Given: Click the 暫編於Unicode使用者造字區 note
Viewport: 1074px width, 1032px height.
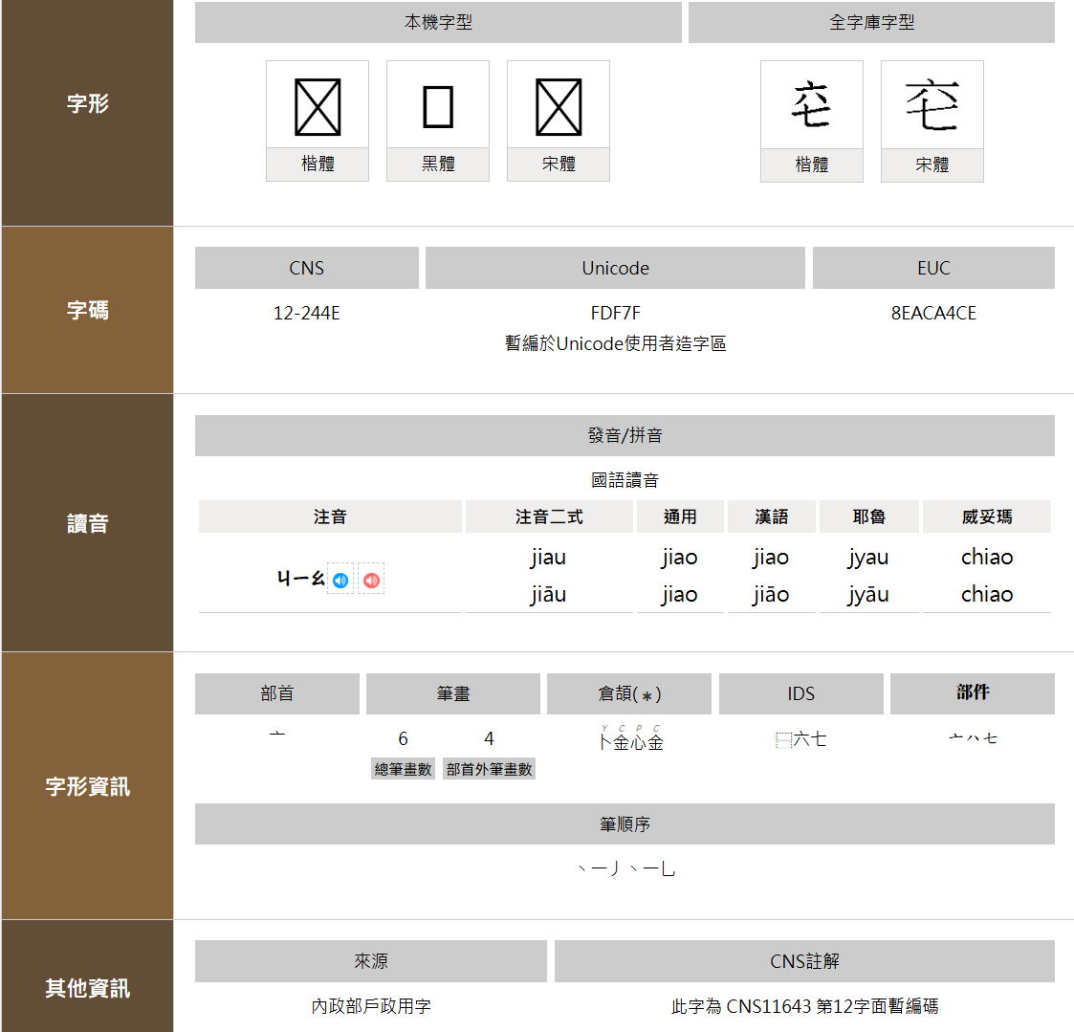Looking at the screenshot, I should tap(615, 343).
